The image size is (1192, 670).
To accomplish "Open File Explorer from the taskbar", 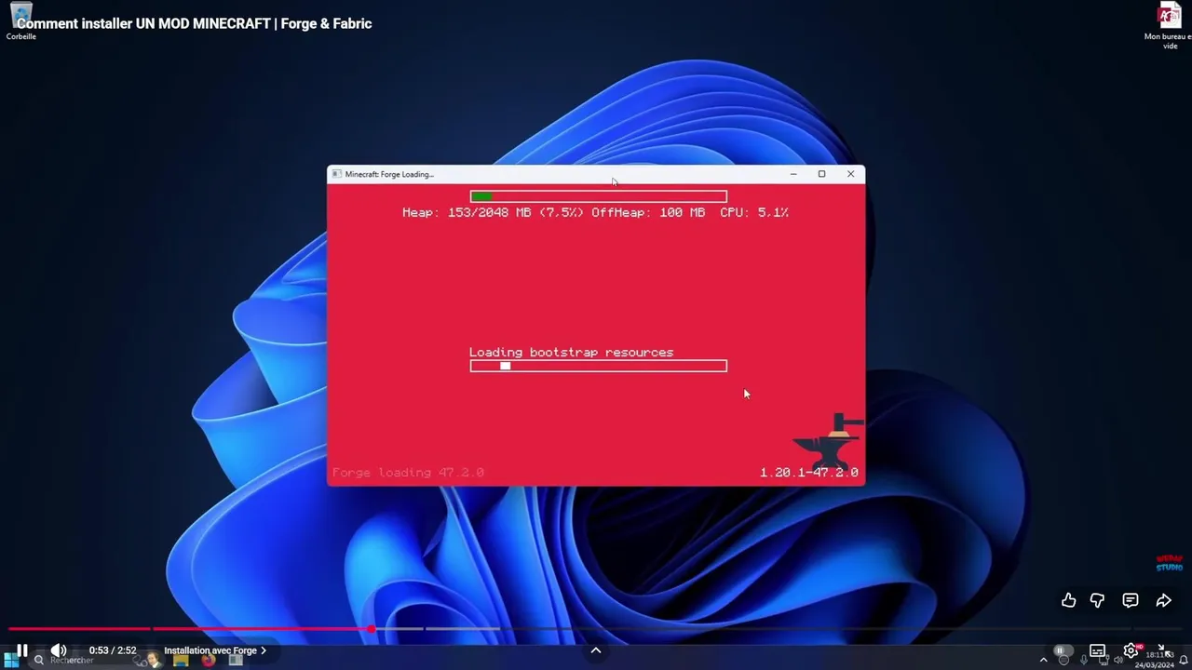I will (x=181, y=660).
